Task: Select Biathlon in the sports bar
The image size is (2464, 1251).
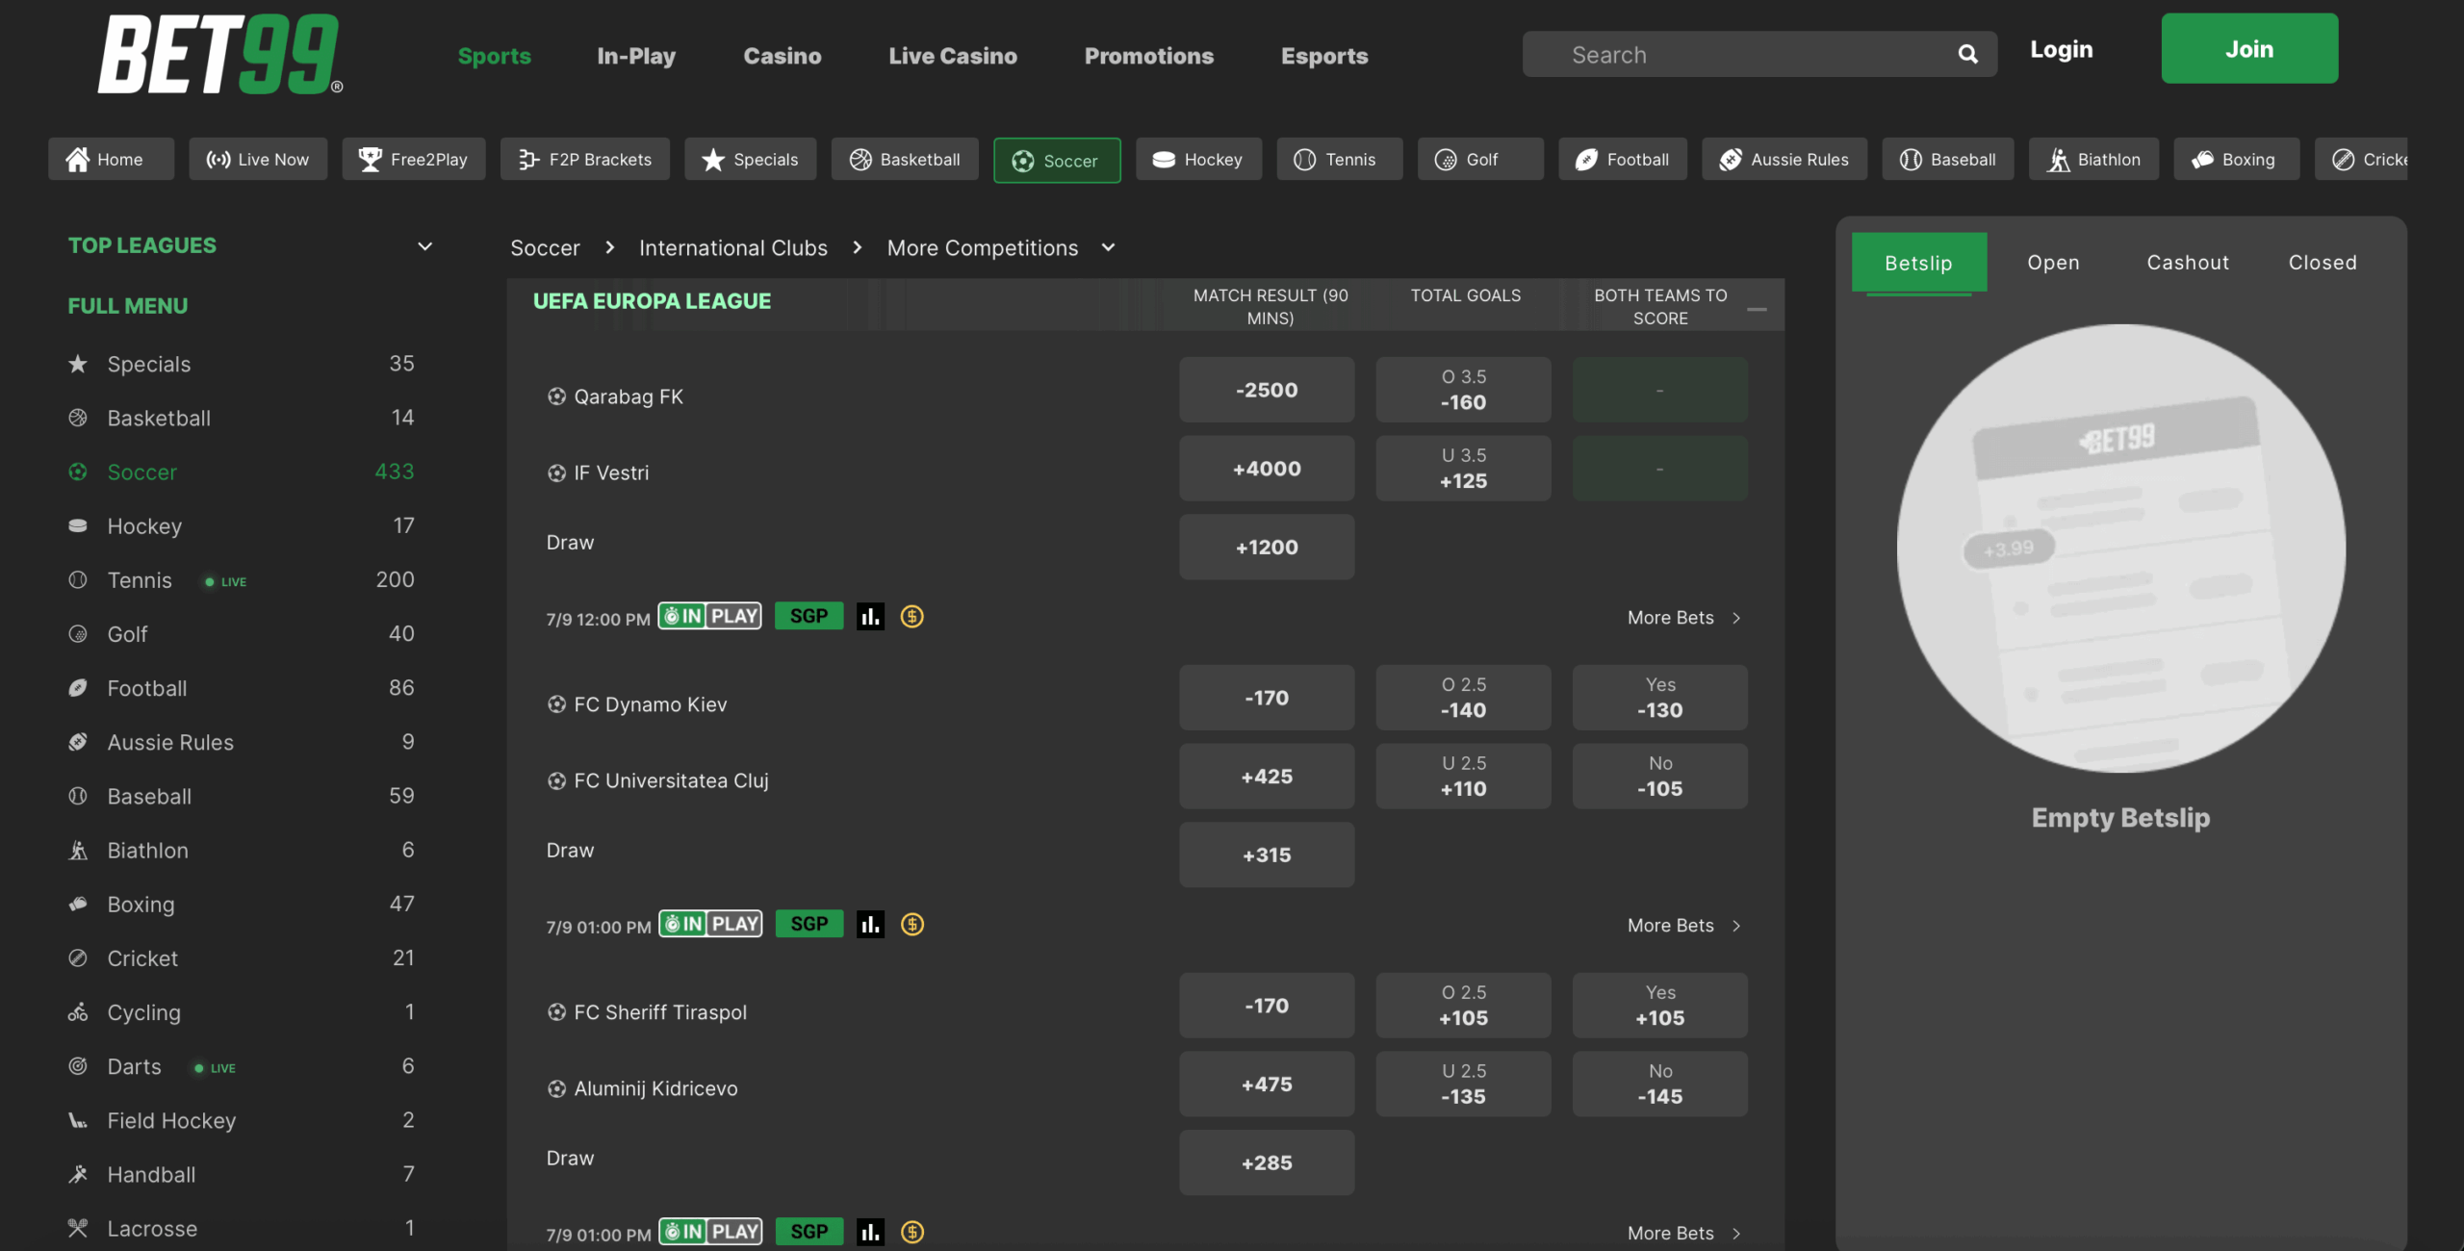Action: pyautogui.click(x=2094, y=160)
